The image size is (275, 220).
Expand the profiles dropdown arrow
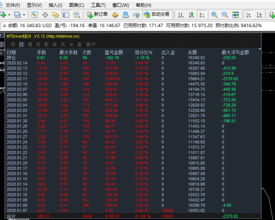(24, 15)
